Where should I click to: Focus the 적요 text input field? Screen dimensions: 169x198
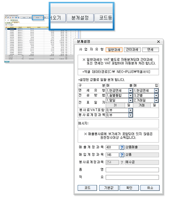coord(132,177)
